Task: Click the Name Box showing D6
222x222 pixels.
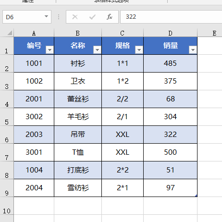Action: (27, 17)
